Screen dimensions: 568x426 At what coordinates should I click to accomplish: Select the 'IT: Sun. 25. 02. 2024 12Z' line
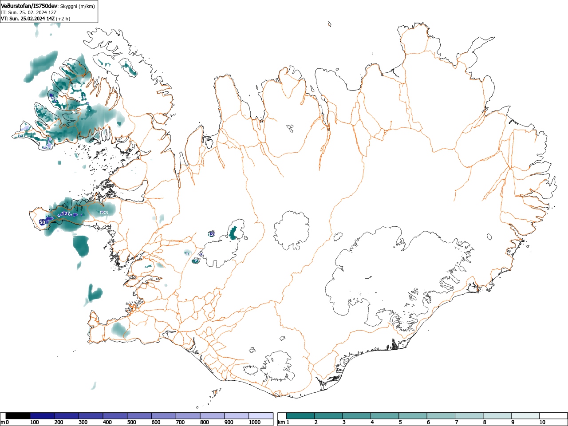[28, 12]
